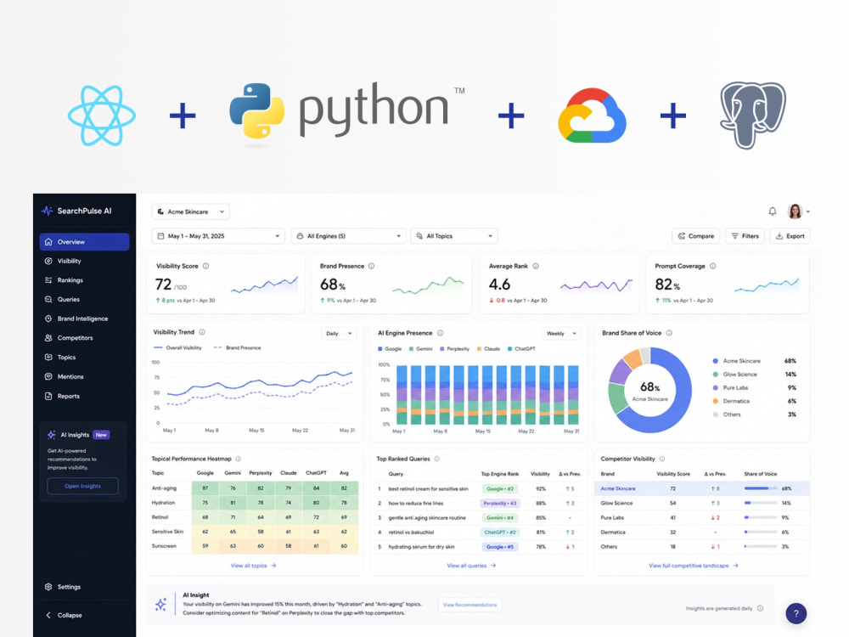Go to Mentions in sidebar
This screenshot has width=849, height=637.
(x=84, y=376)
